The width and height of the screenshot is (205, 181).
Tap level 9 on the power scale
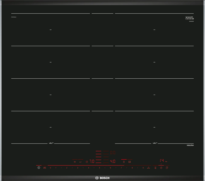coord(143,168)
